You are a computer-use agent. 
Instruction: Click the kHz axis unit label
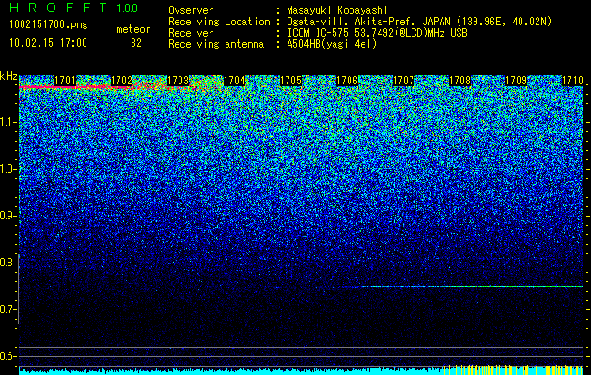[x=8, y=76]
